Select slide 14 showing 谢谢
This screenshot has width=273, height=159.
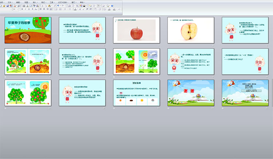(x=191, y=93)
